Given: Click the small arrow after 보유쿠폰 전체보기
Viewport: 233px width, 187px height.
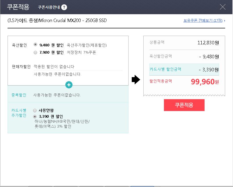Looking at the screenshot, I should pyautogui.click(x=225, y=21).
